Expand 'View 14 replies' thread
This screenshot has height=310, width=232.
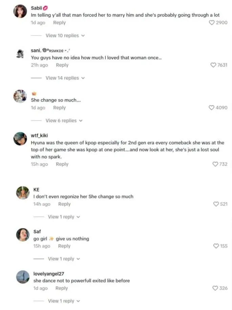tap(65, 78)
